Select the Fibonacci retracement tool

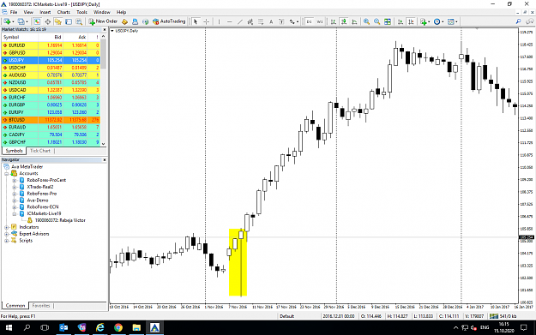click(261, 21)
